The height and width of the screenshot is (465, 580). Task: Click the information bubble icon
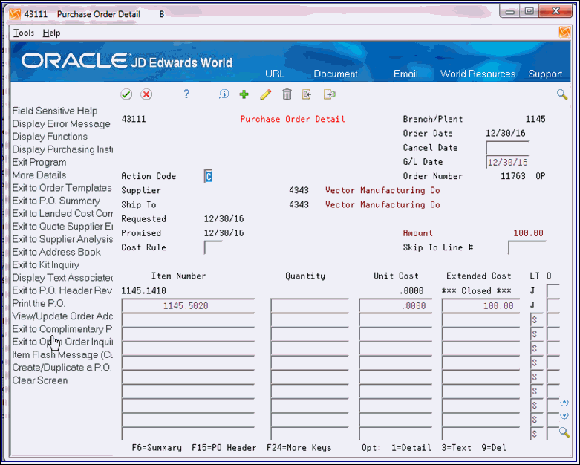click(224, 94)
